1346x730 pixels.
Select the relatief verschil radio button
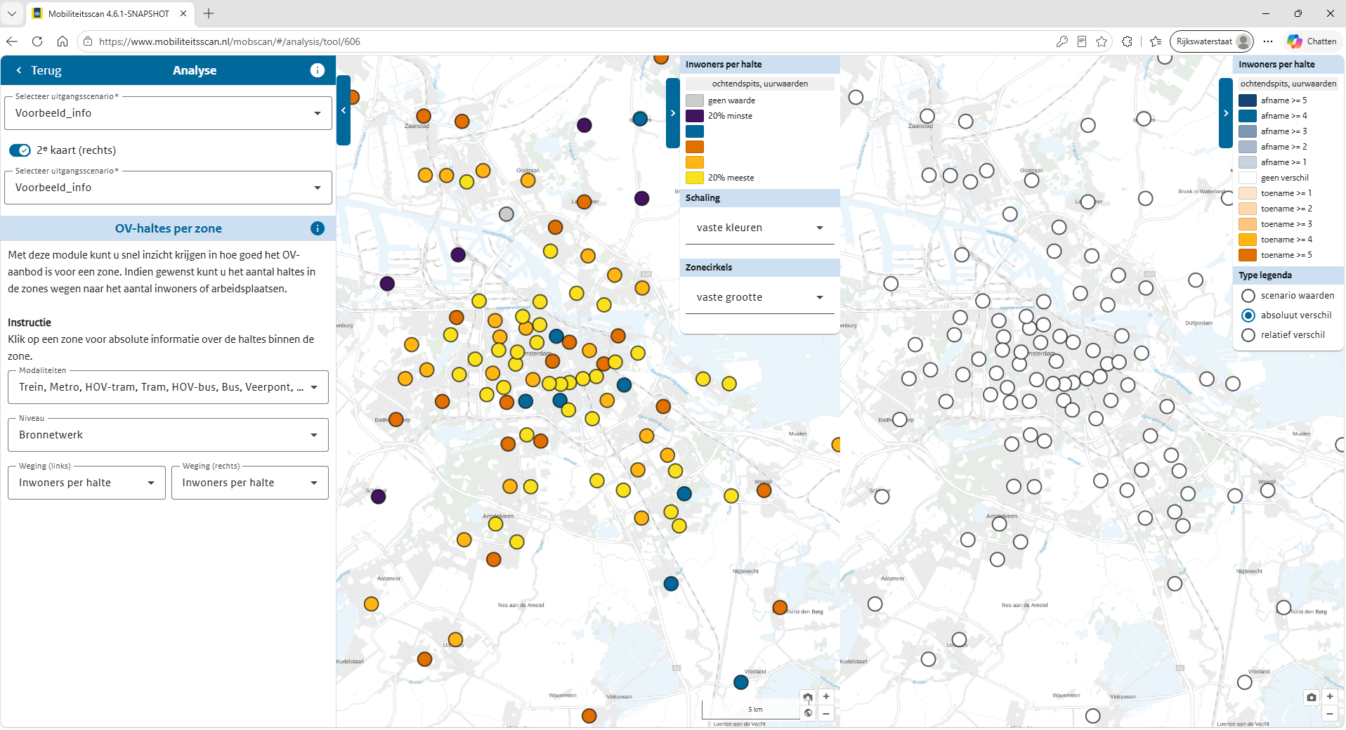point(1248,335)
